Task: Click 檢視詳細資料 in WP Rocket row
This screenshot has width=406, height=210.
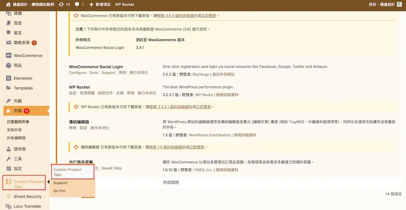Action: point(227,95)
